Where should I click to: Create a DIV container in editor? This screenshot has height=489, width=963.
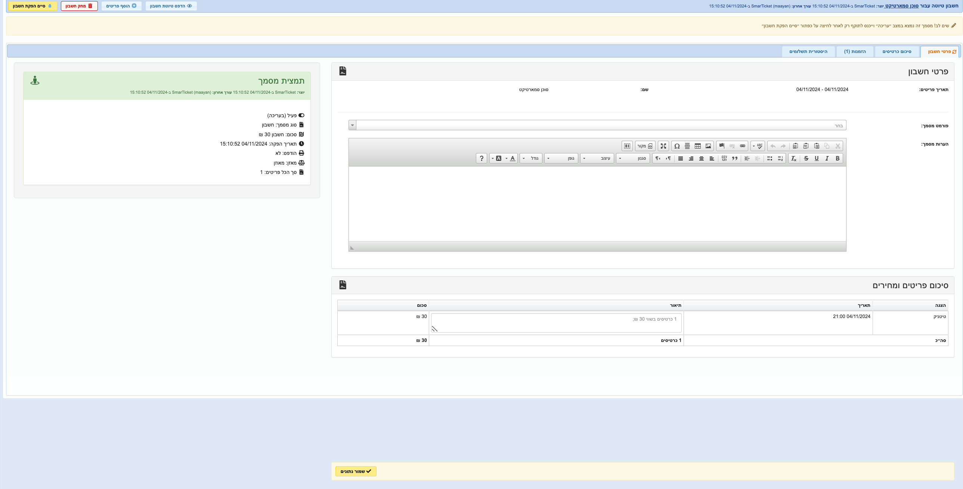tap(725, 158)
